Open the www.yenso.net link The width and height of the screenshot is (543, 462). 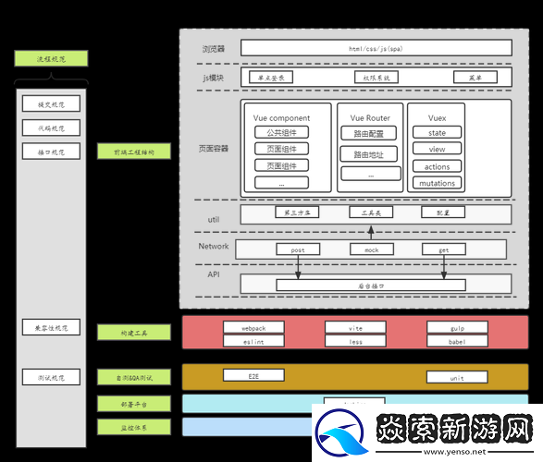(x=455, y=452)
